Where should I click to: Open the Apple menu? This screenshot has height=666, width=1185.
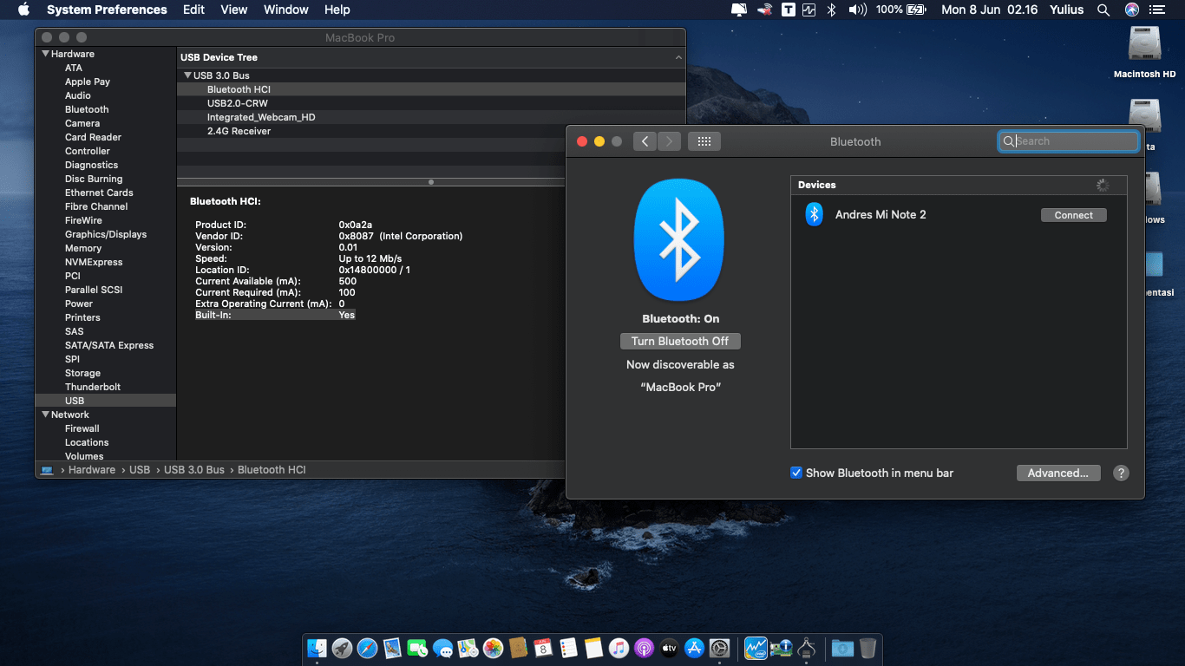point(23,10)
